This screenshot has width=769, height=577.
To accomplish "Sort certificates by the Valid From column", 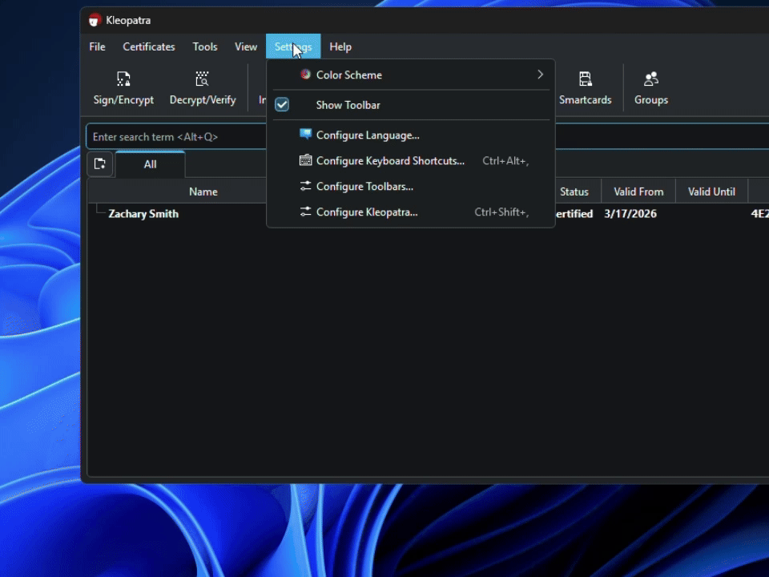I will (638, 192).
